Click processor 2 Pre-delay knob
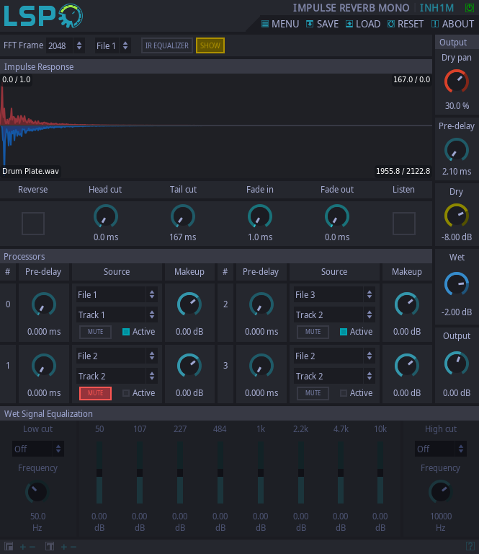 (x=261, y=304)
